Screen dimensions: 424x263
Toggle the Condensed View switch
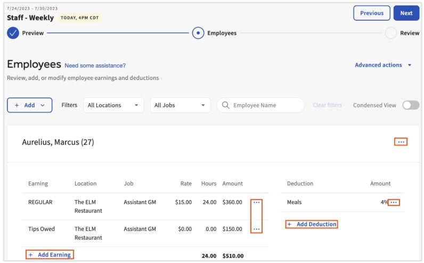(x=411, y=105)
